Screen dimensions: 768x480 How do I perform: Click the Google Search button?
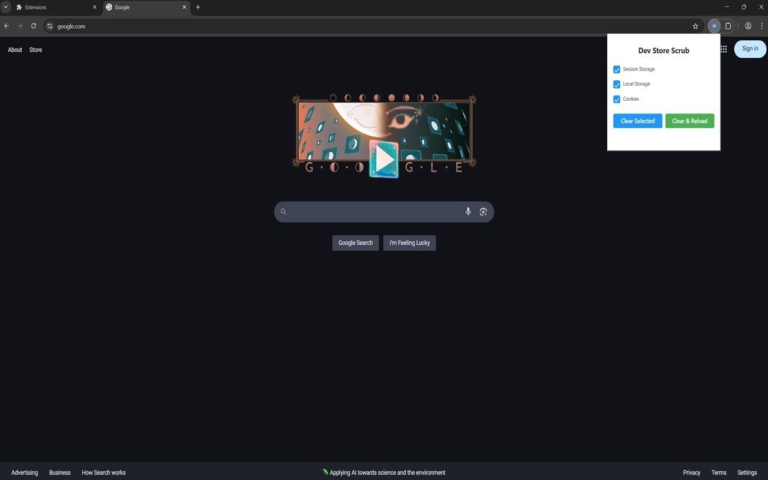point(355,242)
